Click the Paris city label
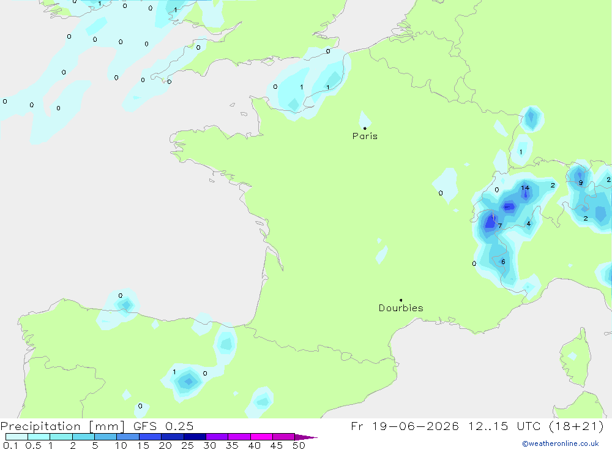 [365, 136]
